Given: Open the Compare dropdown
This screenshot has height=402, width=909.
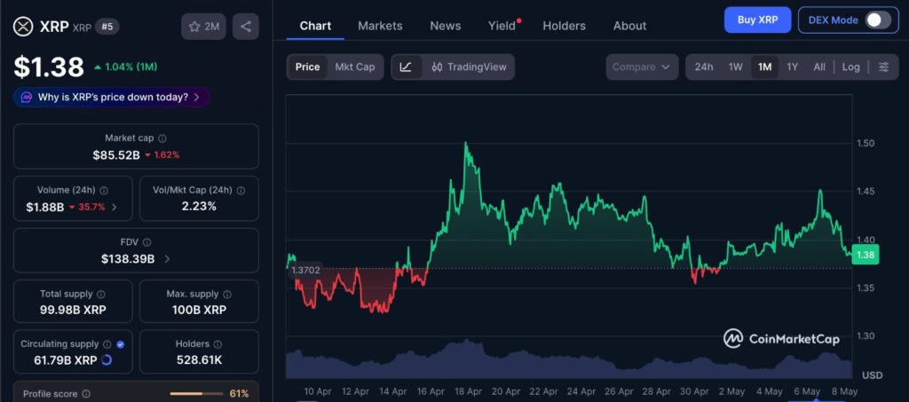Looking at the screenshot, I should pyautogui.click(x=642, y=67).
